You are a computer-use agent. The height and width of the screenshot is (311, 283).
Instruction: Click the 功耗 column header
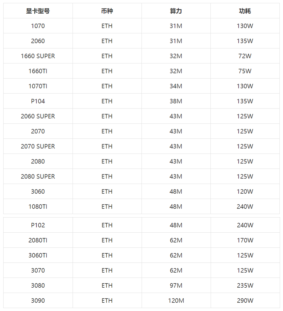click(245, 11)
